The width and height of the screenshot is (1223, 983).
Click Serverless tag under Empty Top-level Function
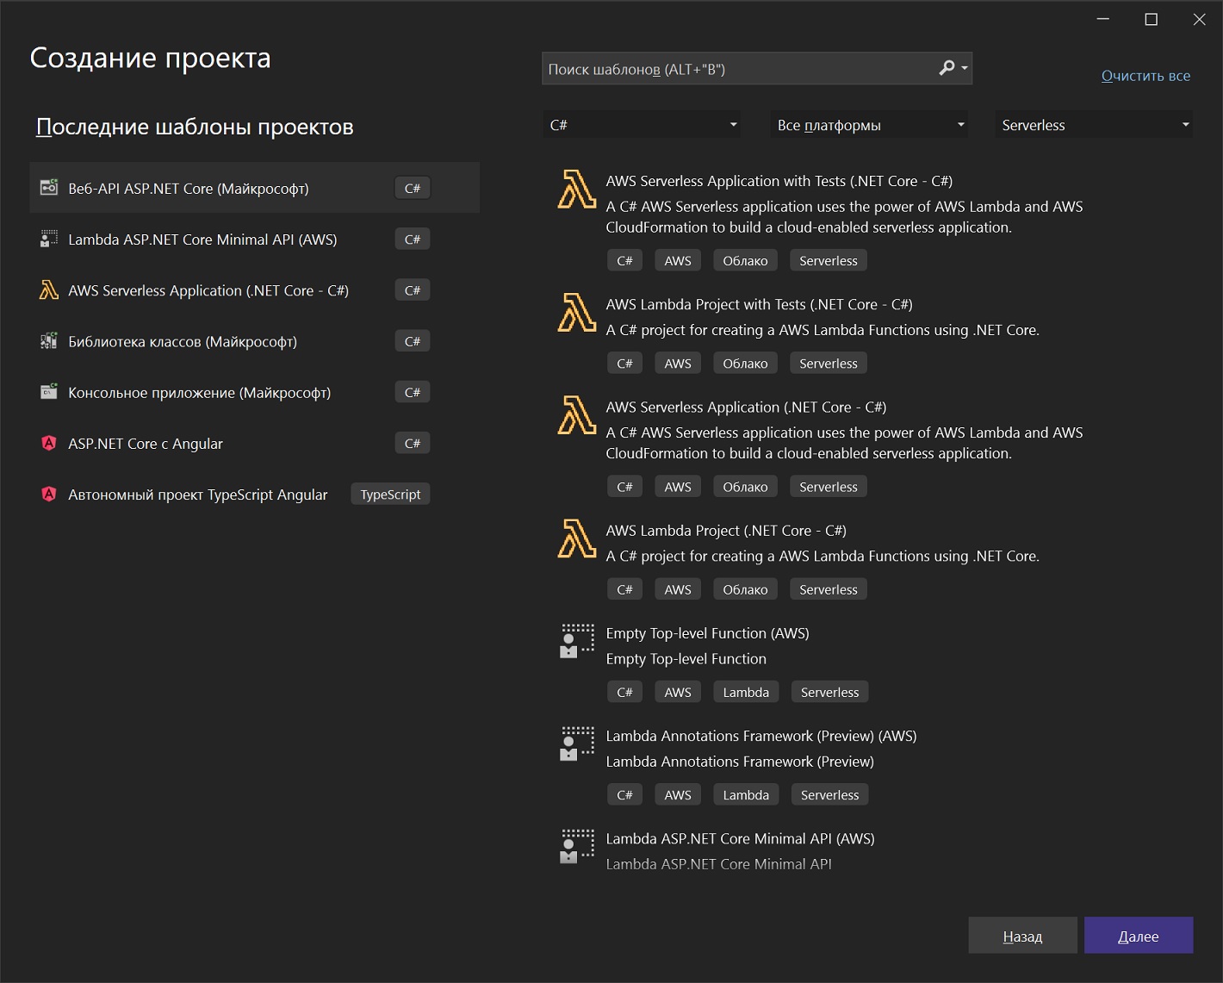tap(829, 692)
